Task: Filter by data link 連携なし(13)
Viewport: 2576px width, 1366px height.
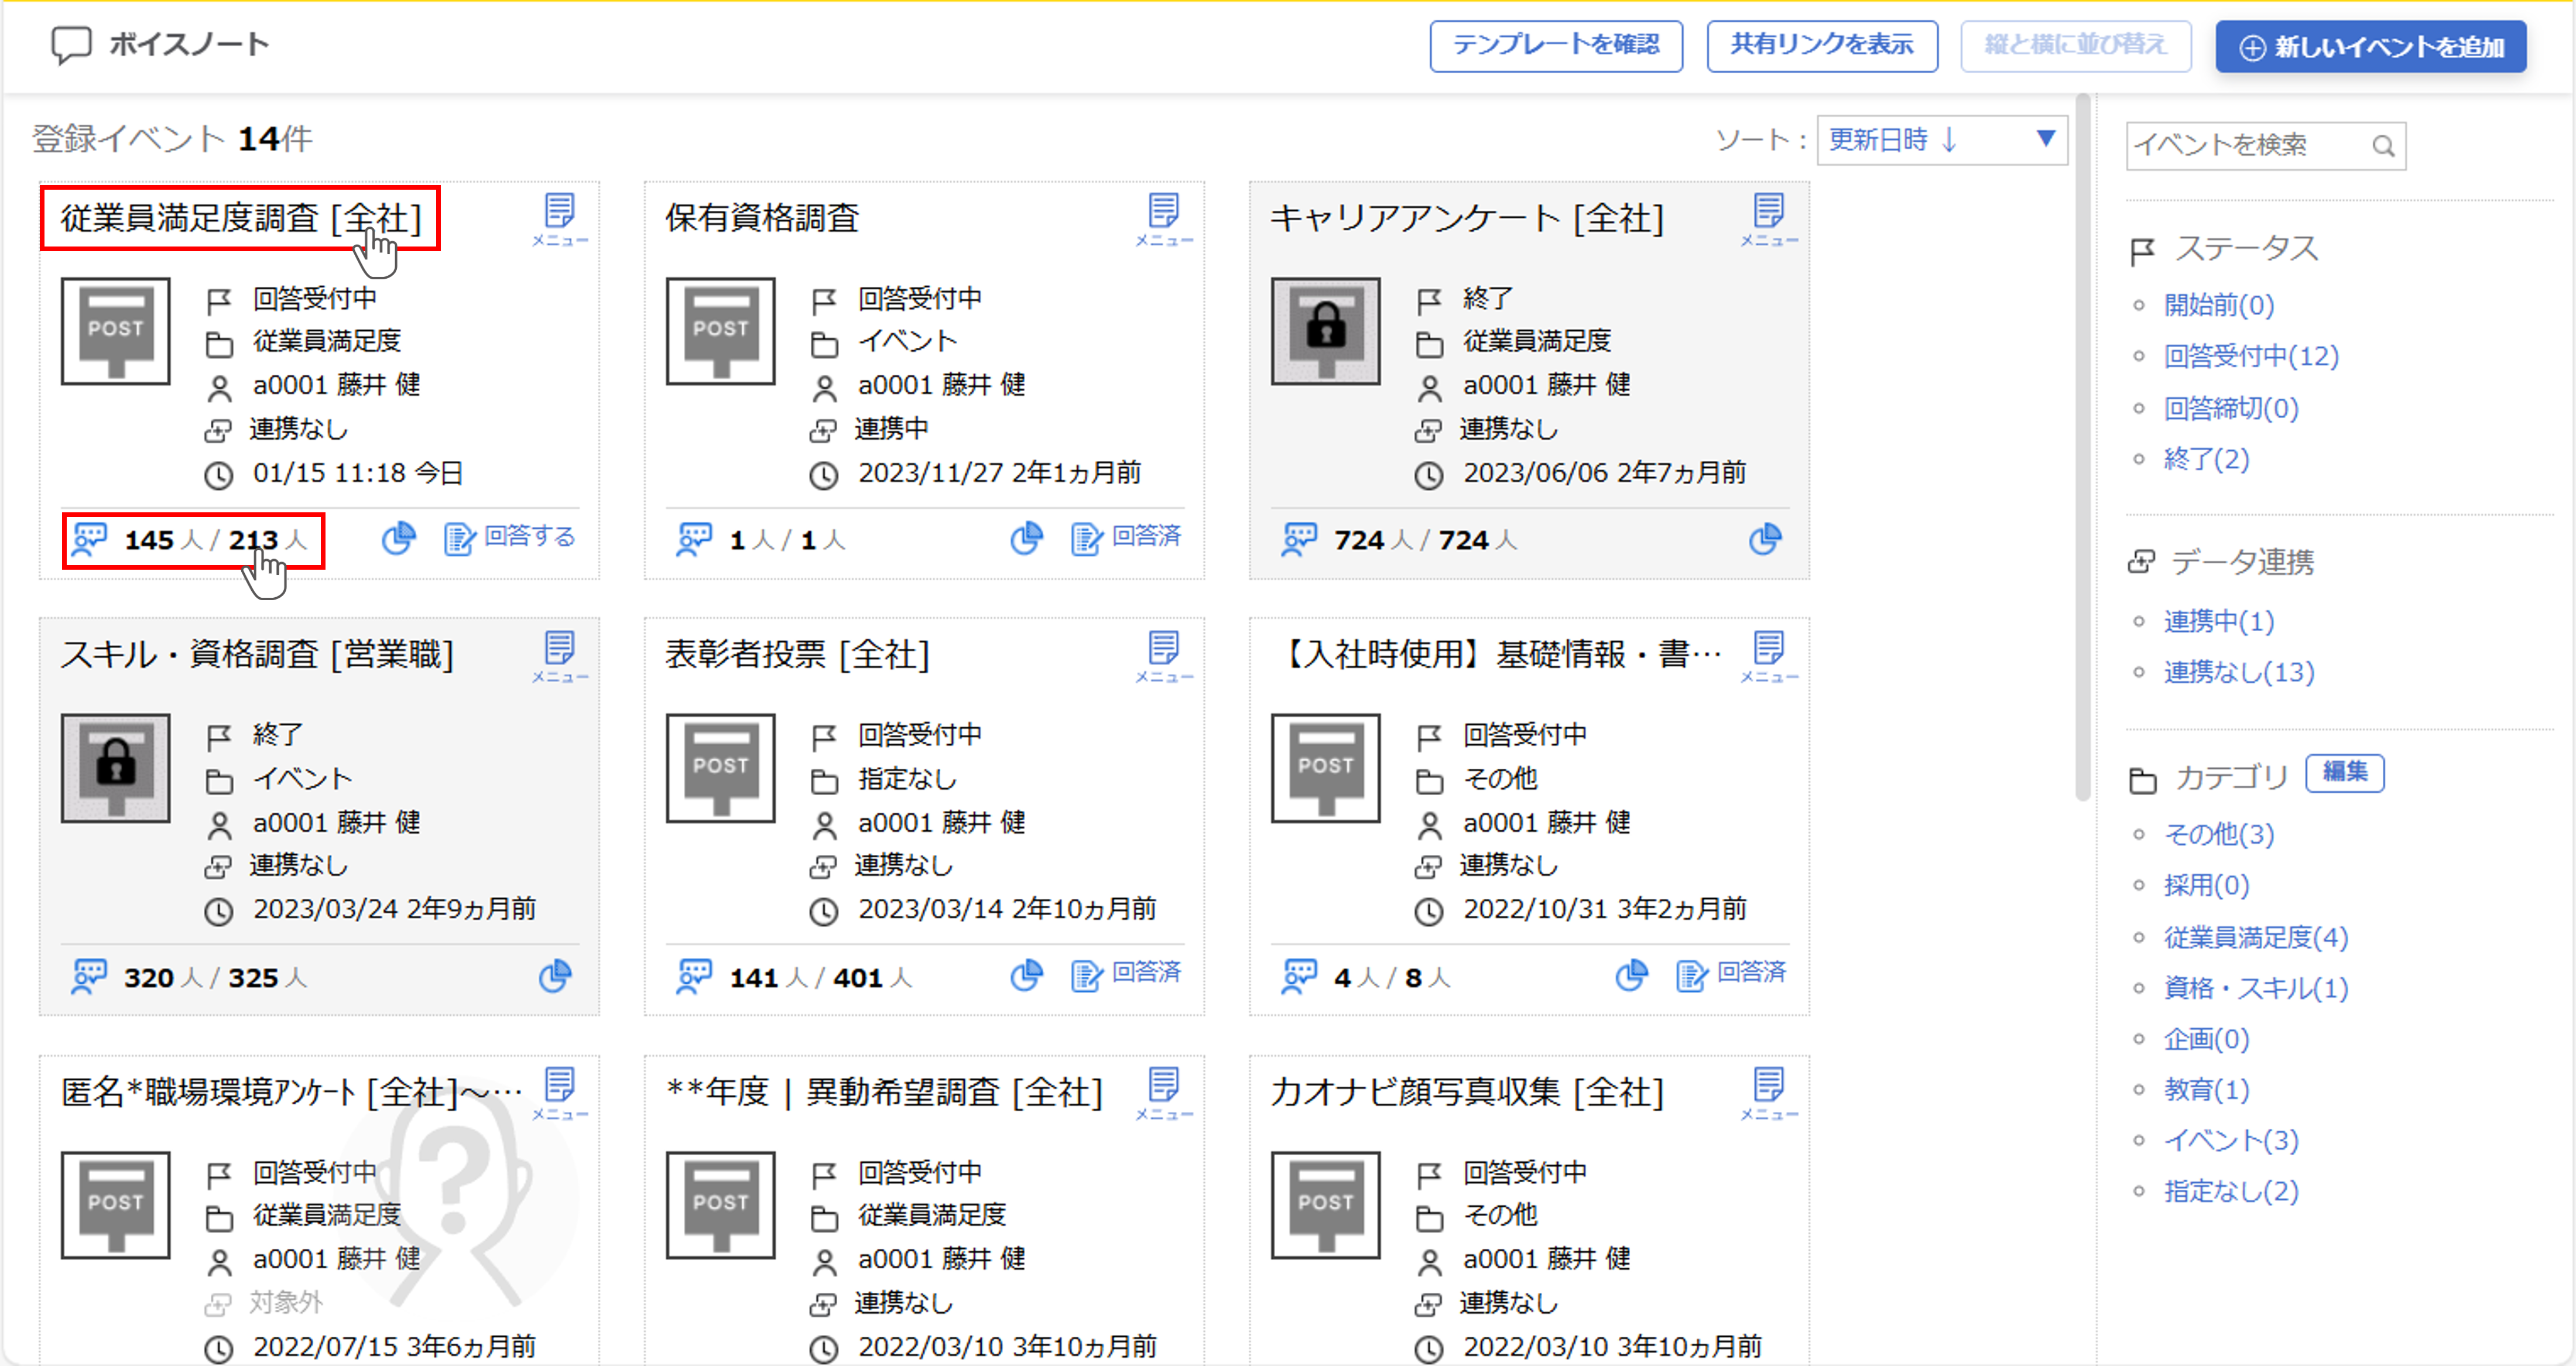Action: (x=2238, y=672)
